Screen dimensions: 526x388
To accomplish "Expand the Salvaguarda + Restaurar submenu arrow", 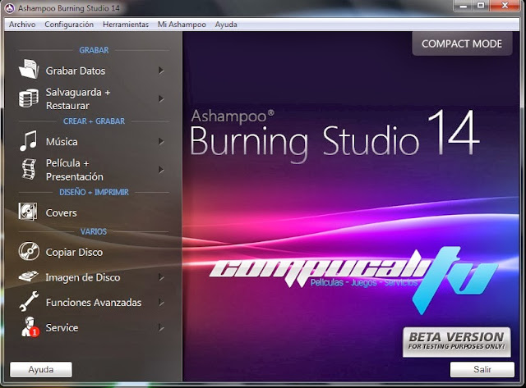I will pos(161,98).
